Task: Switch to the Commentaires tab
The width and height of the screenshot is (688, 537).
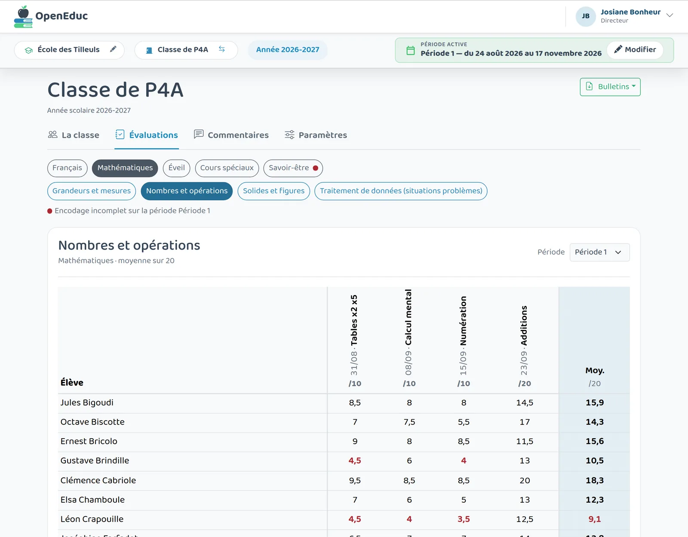Action: [x=231, y=135]
